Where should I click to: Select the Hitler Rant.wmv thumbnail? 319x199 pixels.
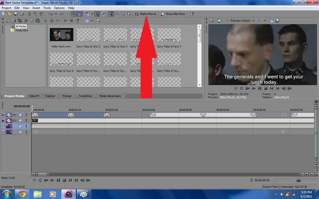61,34
